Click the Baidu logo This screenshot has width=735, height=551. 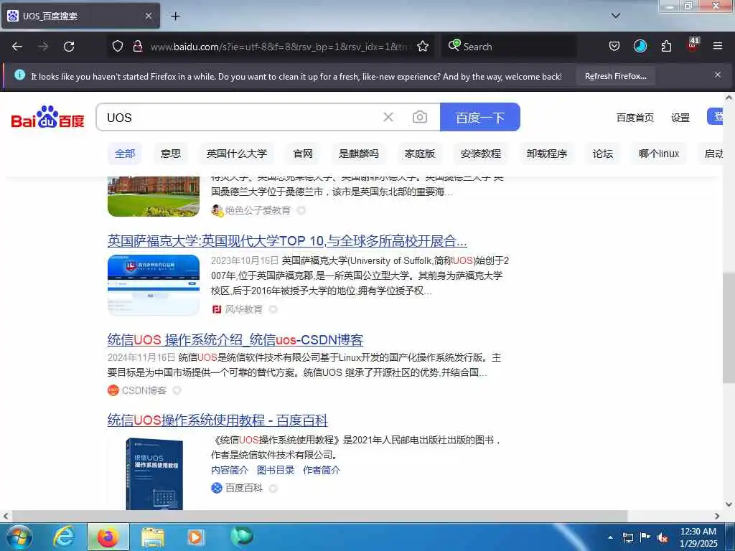[x=47, y=117]
